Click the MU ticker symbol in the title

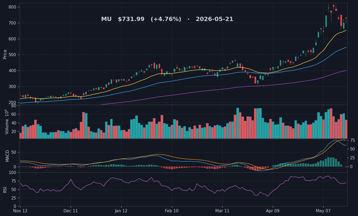click(106, 19)
